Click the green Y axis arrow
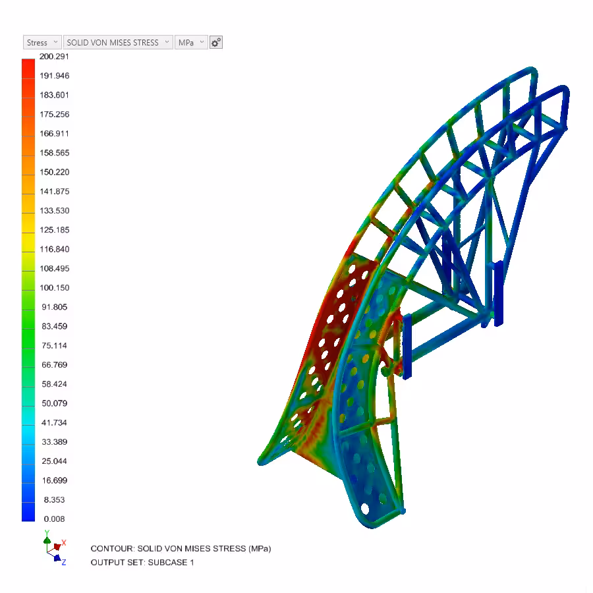The height and width of the screenshot is (593, 593). tap(47, 539)
